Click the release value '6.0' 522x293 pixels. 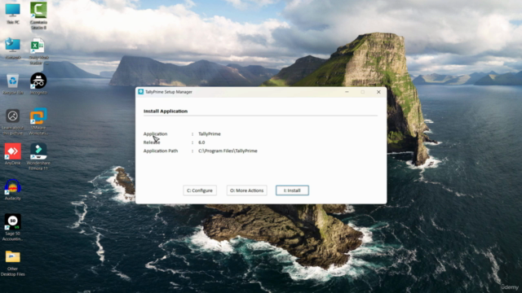[201, 142]
